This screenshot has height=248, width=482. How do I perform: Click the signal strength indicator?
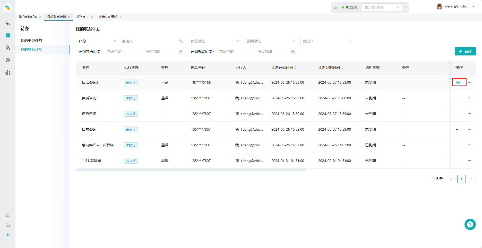click(336, 7)
